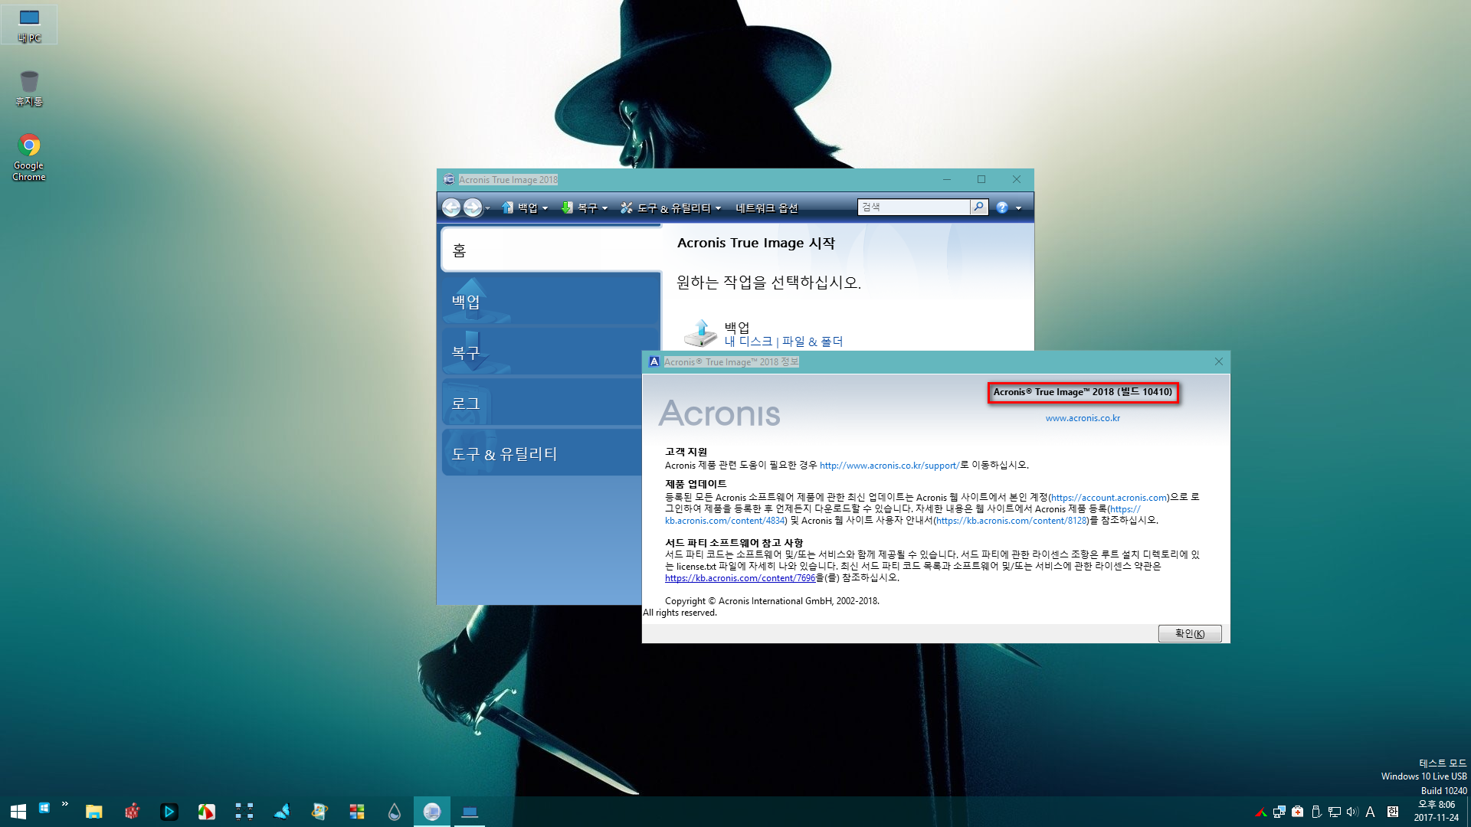Open the kb.acronis.com/content/7696 link
The height and width of the screenshot is (827, 1471).
[740, 578]
